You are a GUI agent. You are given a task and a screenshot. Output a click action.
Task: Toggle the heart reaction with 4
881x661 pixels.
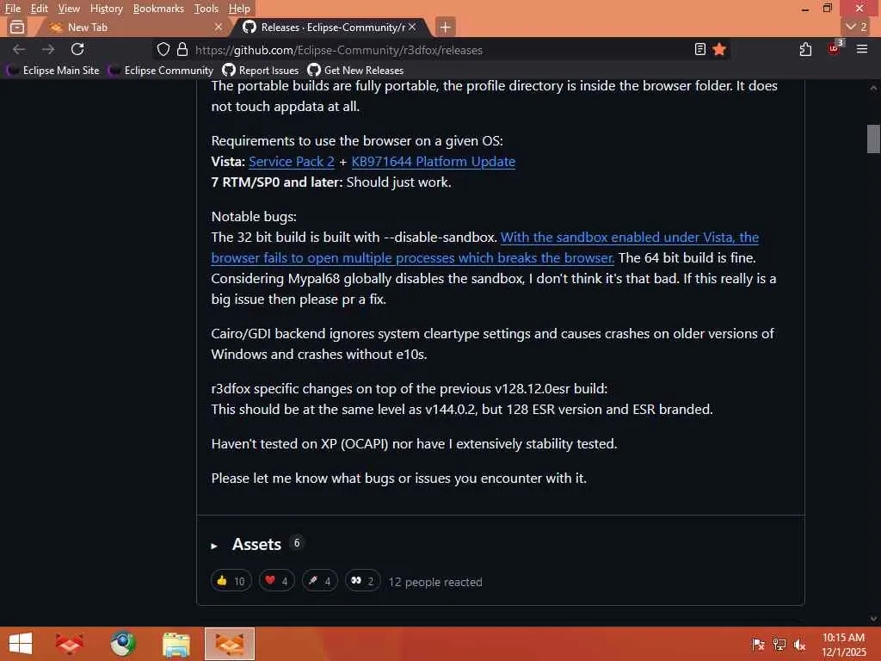[276, 581]
